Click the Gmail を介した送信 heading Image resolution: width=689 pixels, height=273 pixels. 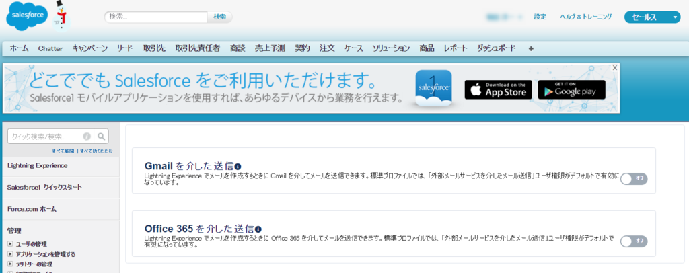(189, 166)
